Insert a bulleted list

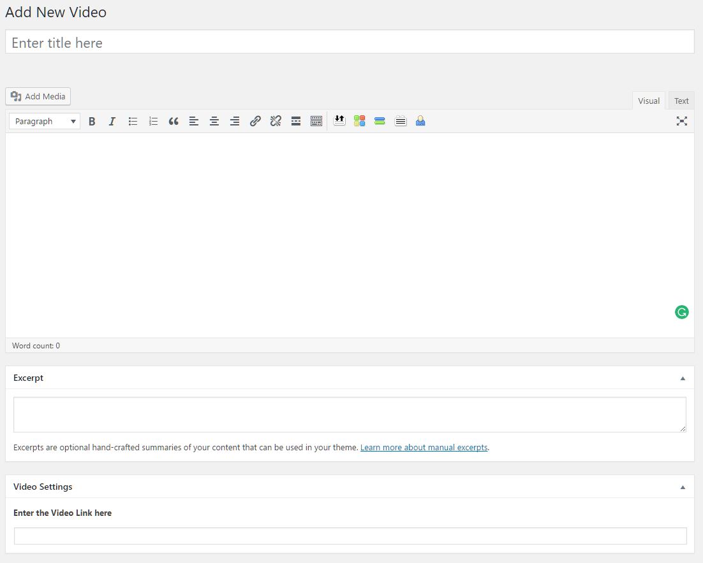133,121
